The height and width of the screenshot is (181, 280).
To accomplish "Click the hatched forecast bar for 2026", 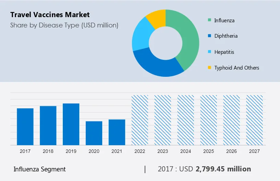I will click(x=231, y=120).
